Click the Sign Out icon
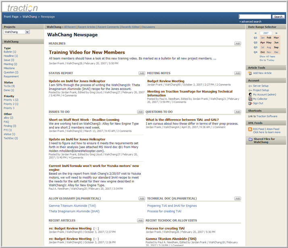This screenshot has height=248, width=288. [250, 103]
